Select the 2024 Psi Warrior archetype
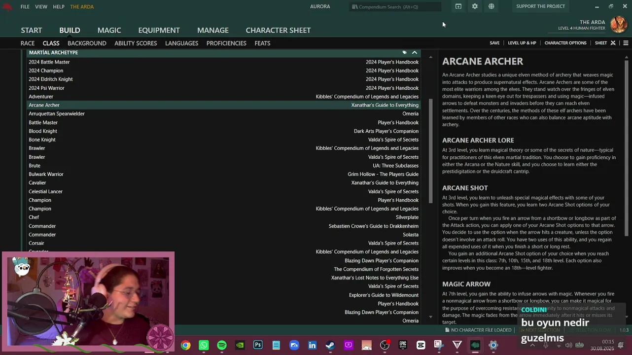Image resolution: width=632 pixels, height=355 pixels. 223,88
